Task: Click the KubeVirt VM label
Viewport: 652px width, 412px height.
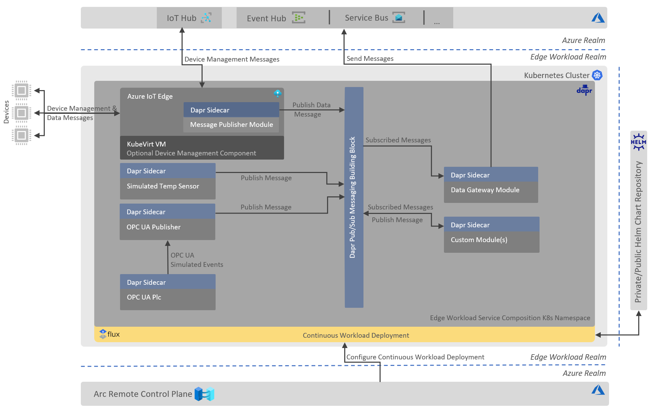Action: click(146, 144)
